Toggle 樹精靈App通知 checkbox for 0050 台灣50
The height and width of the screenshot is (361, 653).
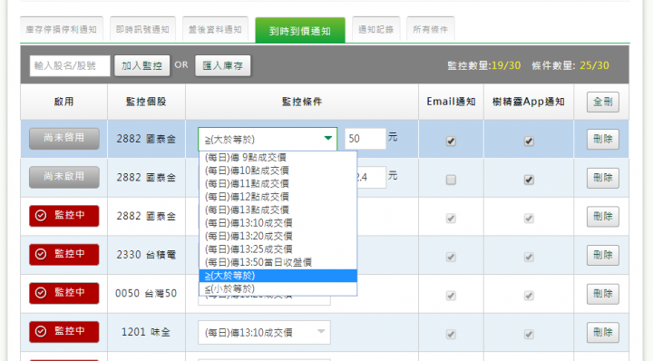tap(529, 296)
